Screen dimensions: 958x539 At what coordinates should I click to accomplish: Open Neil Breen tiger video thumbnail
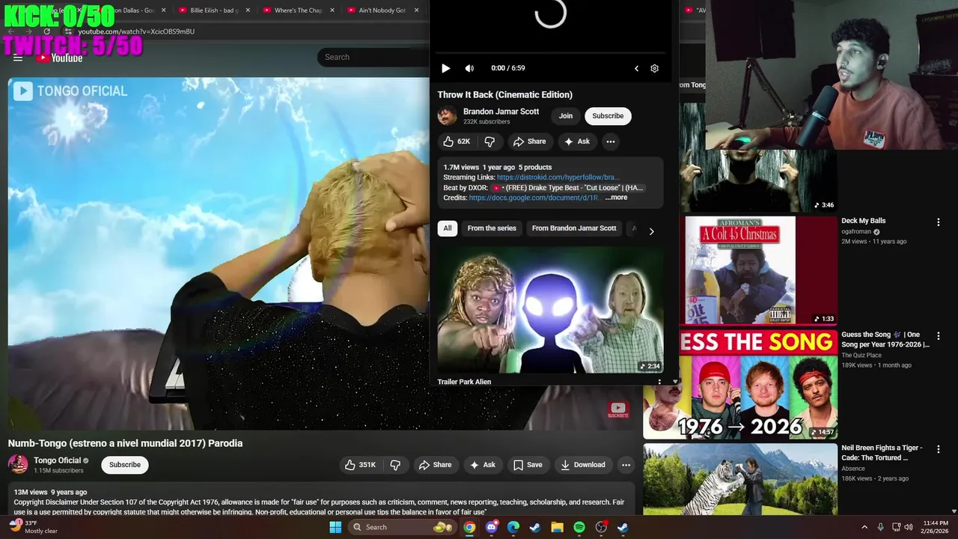[x=740, y=480]
